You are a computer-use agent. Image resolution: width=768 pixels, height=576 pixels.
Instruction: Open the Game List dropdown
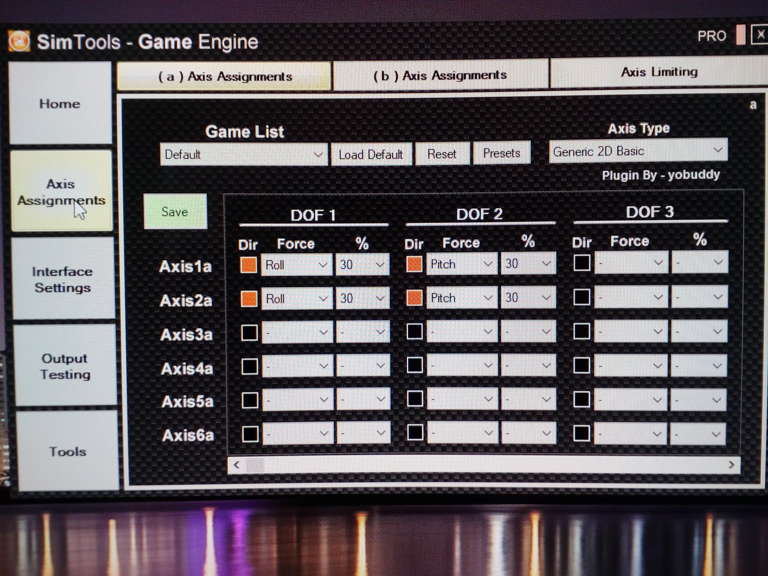[x=244, y=155]
